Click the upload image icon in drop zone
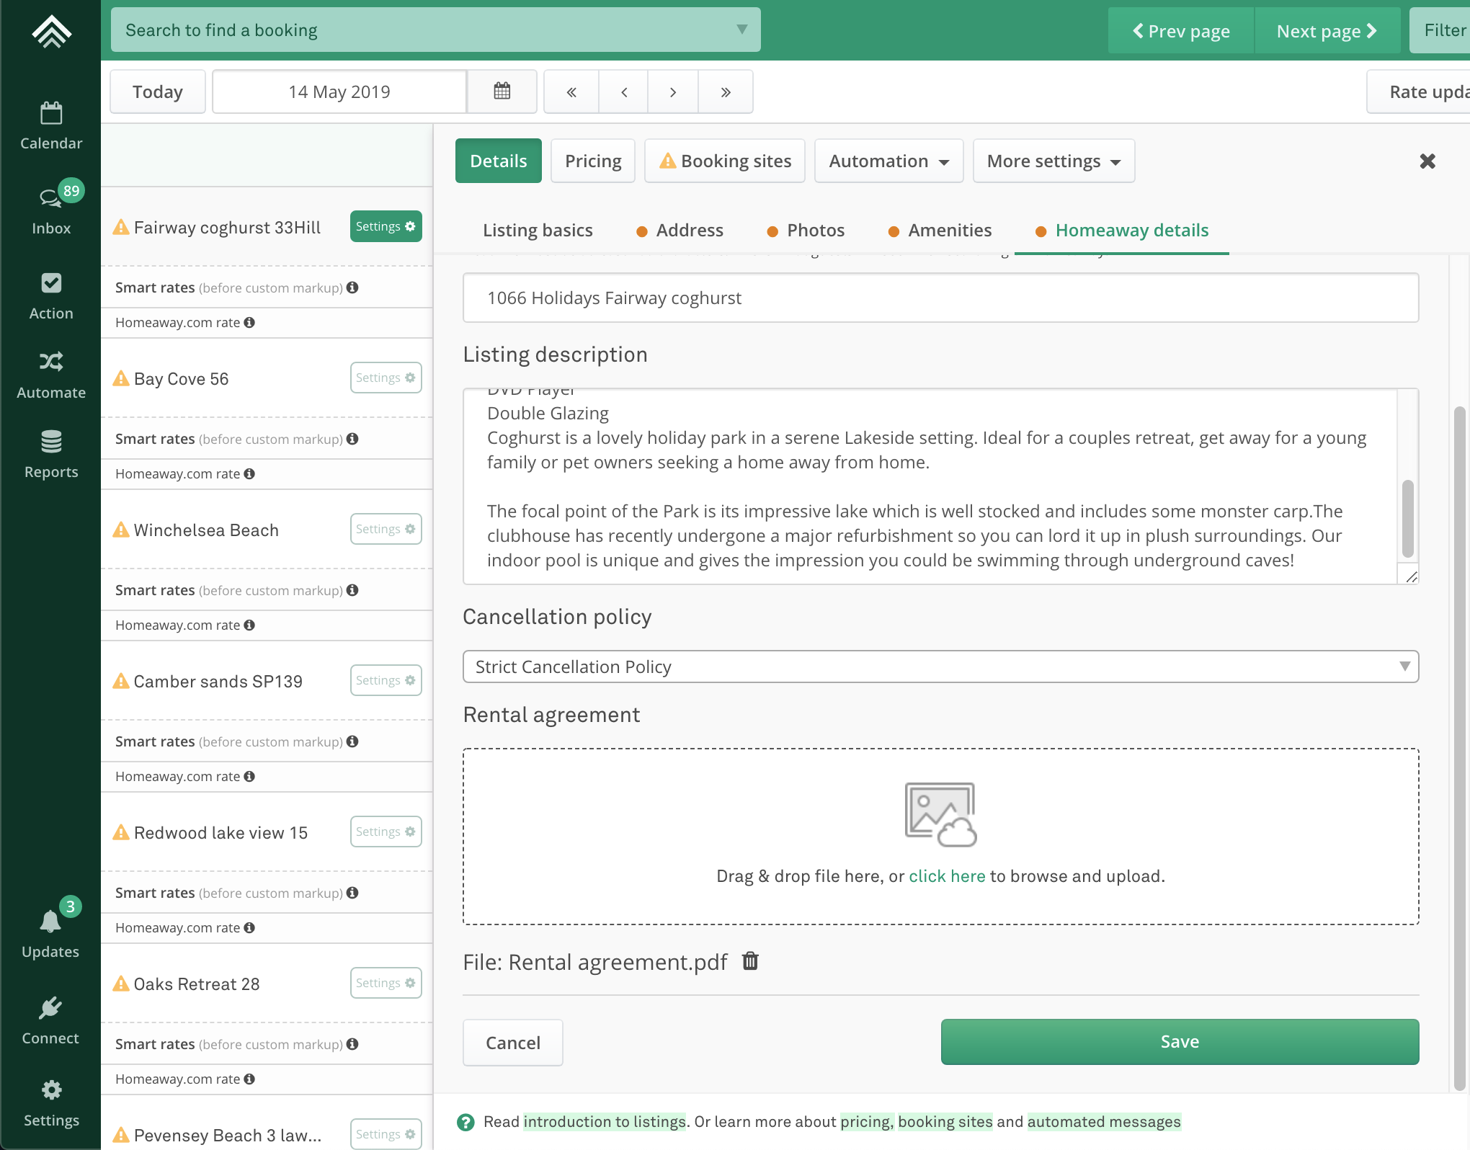Screen dimensions: 1470x1150 (940, 814)
